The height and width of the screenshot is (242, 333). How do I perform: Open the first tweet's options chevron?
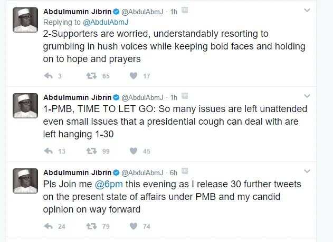[307, 11]
